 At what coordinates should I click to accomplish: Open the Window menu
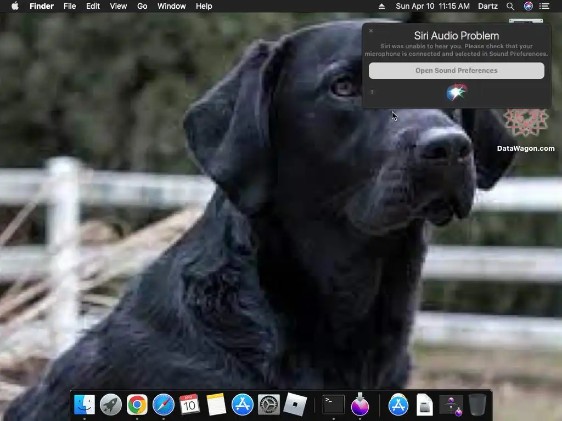click(172, 6)
